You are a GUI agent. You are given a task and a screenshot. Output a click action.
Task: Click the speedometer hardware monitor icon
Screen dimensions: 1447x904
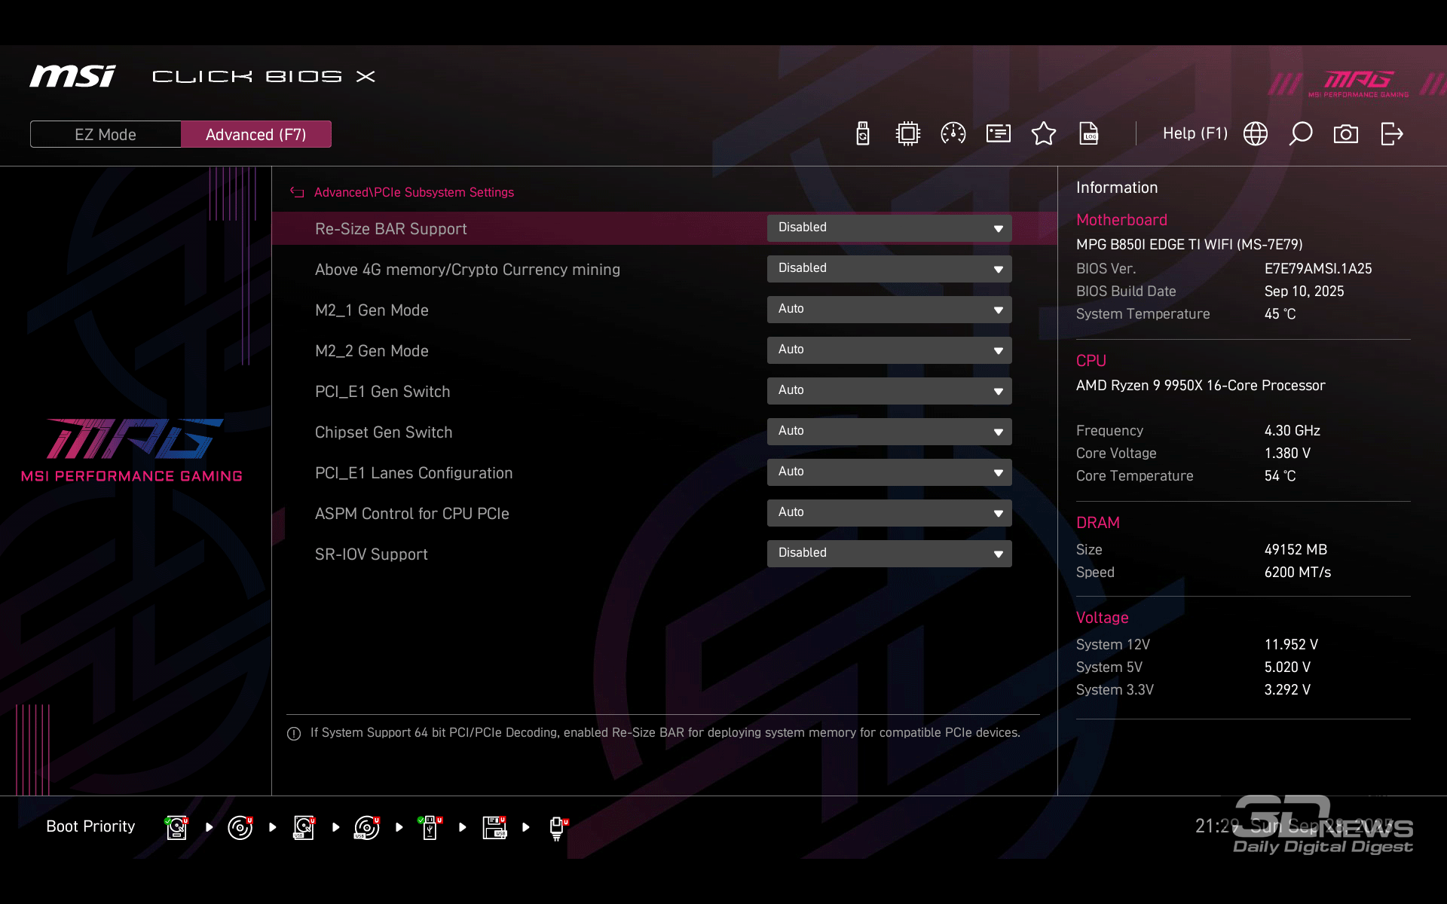click(x=953, y=134)
